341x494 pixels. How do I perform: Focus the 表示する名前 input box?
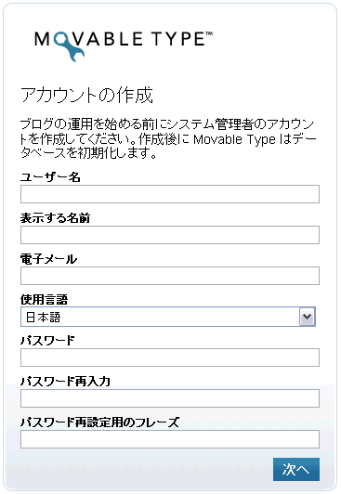point(170,235)
